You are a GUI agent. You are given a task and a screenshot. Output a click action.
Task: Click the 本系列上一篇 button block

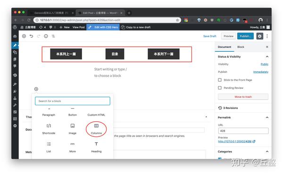tap(66, 54)
